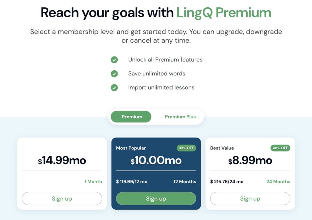The image size is (312, 220).
Task: Click the 24 Months duration label
Action: click(278, 182)
